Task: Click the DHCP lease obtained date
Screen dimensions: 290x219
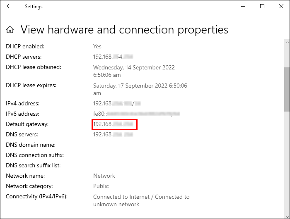Action: coord(134,71)
